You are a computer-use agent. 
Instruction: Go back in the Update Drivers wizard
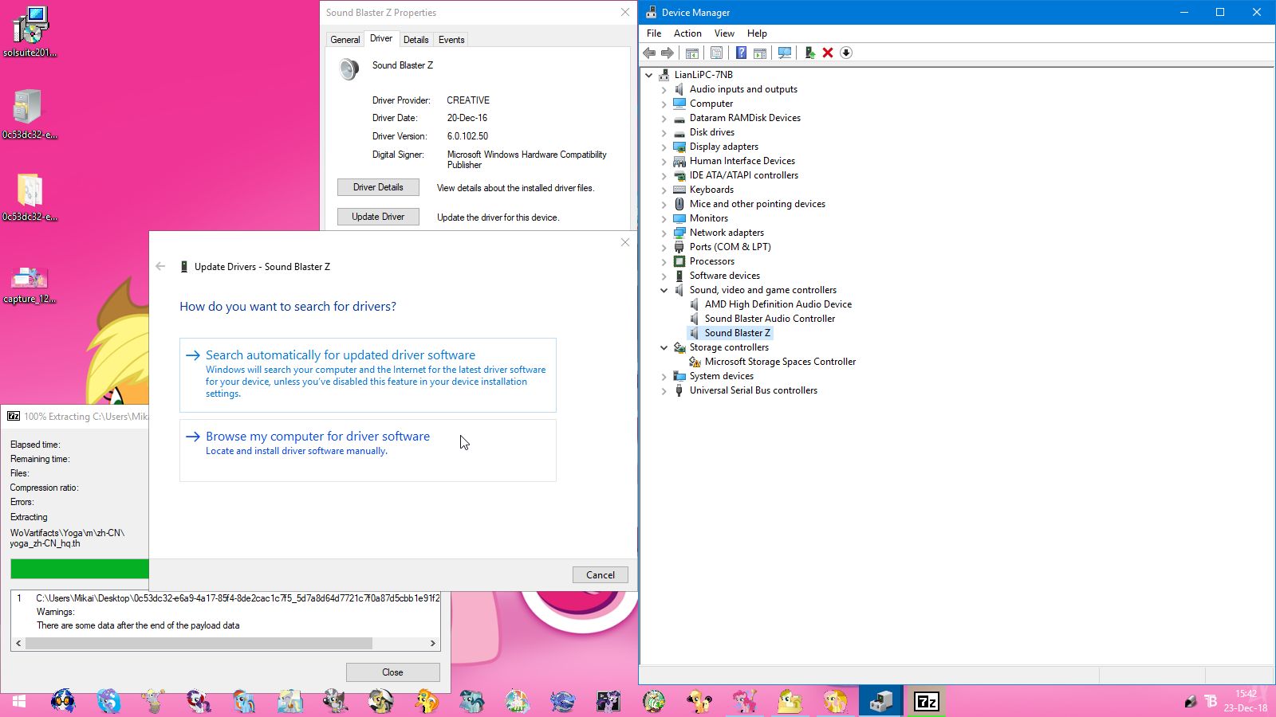coord(160,267)
